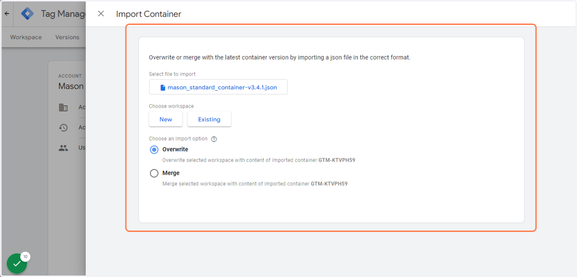Click the history clock icon in account list
The height and width of the screenshot is (277, 577).
tap(63, 128)
